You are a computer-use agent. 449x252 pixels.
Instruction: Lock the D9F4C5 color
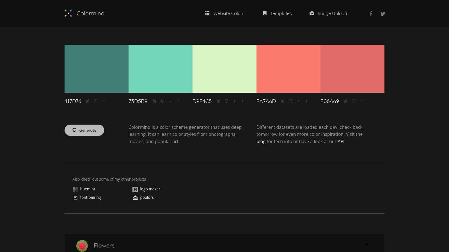point(218,101)
